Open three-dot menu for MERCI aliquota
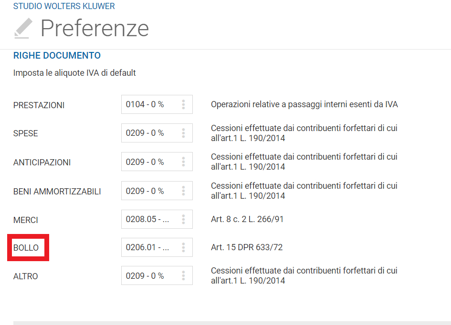Image resolution: width=451 pixels, height=325 pixels. coord(184,219)
